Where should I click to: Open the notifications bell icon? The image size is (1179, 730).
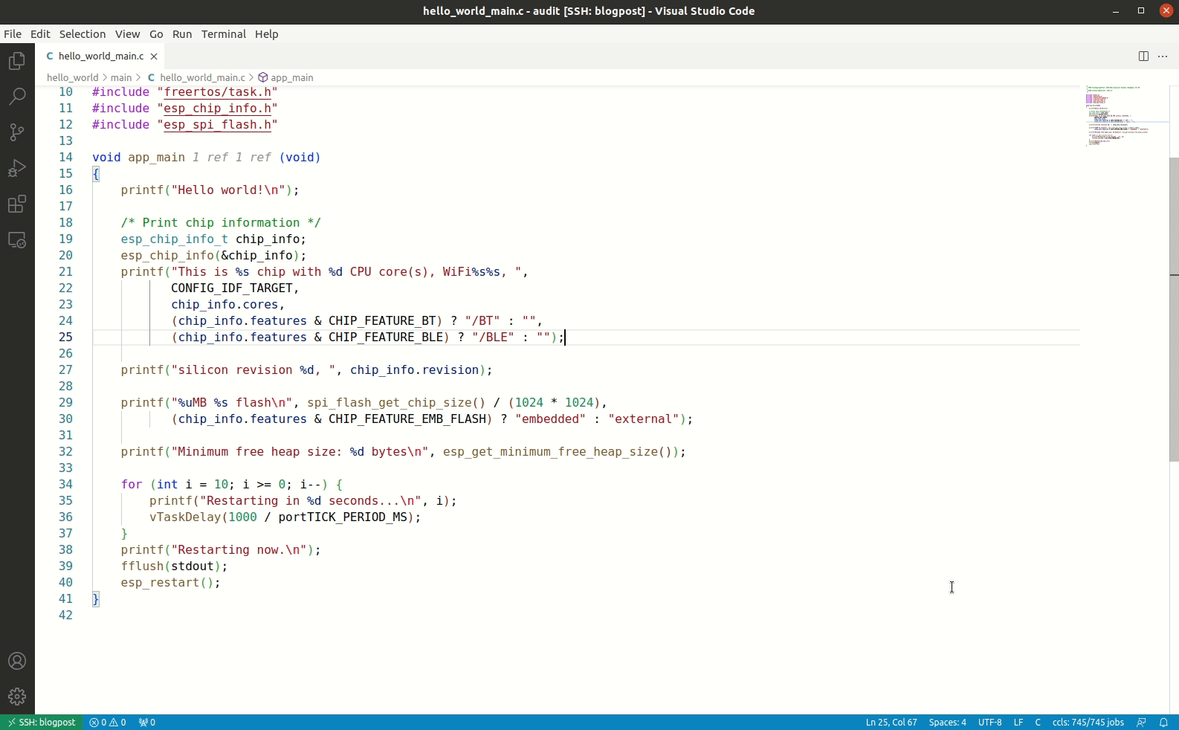click(x=1163, y=722)
